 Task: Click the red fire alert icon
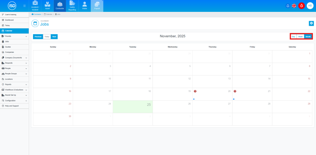click(302, 6)
